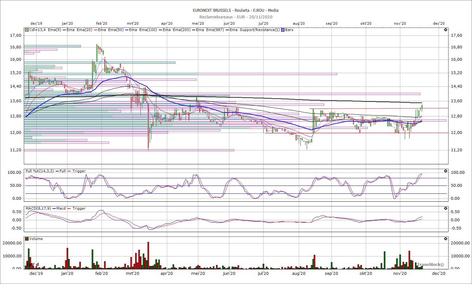Click the Trigger label in MACD panel
The height and width of the screenshot is (284, 472).
(79, 208)
